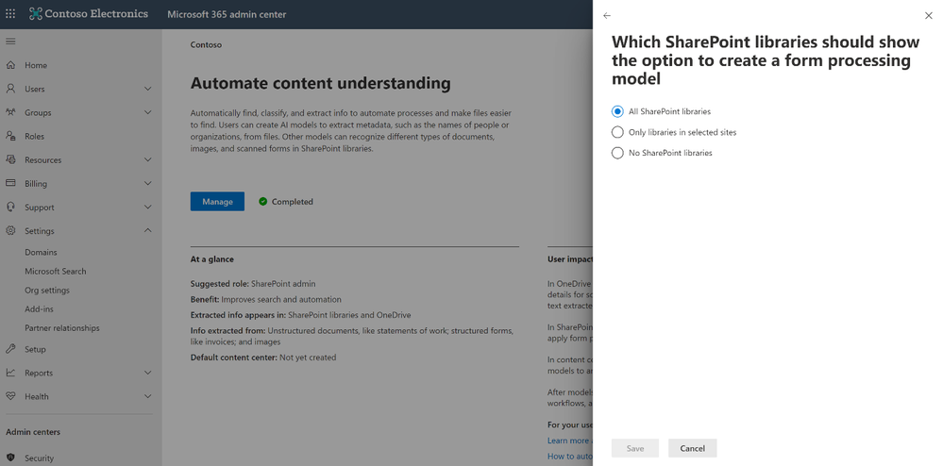Click the blue Manage button

[x=217, y=201]
